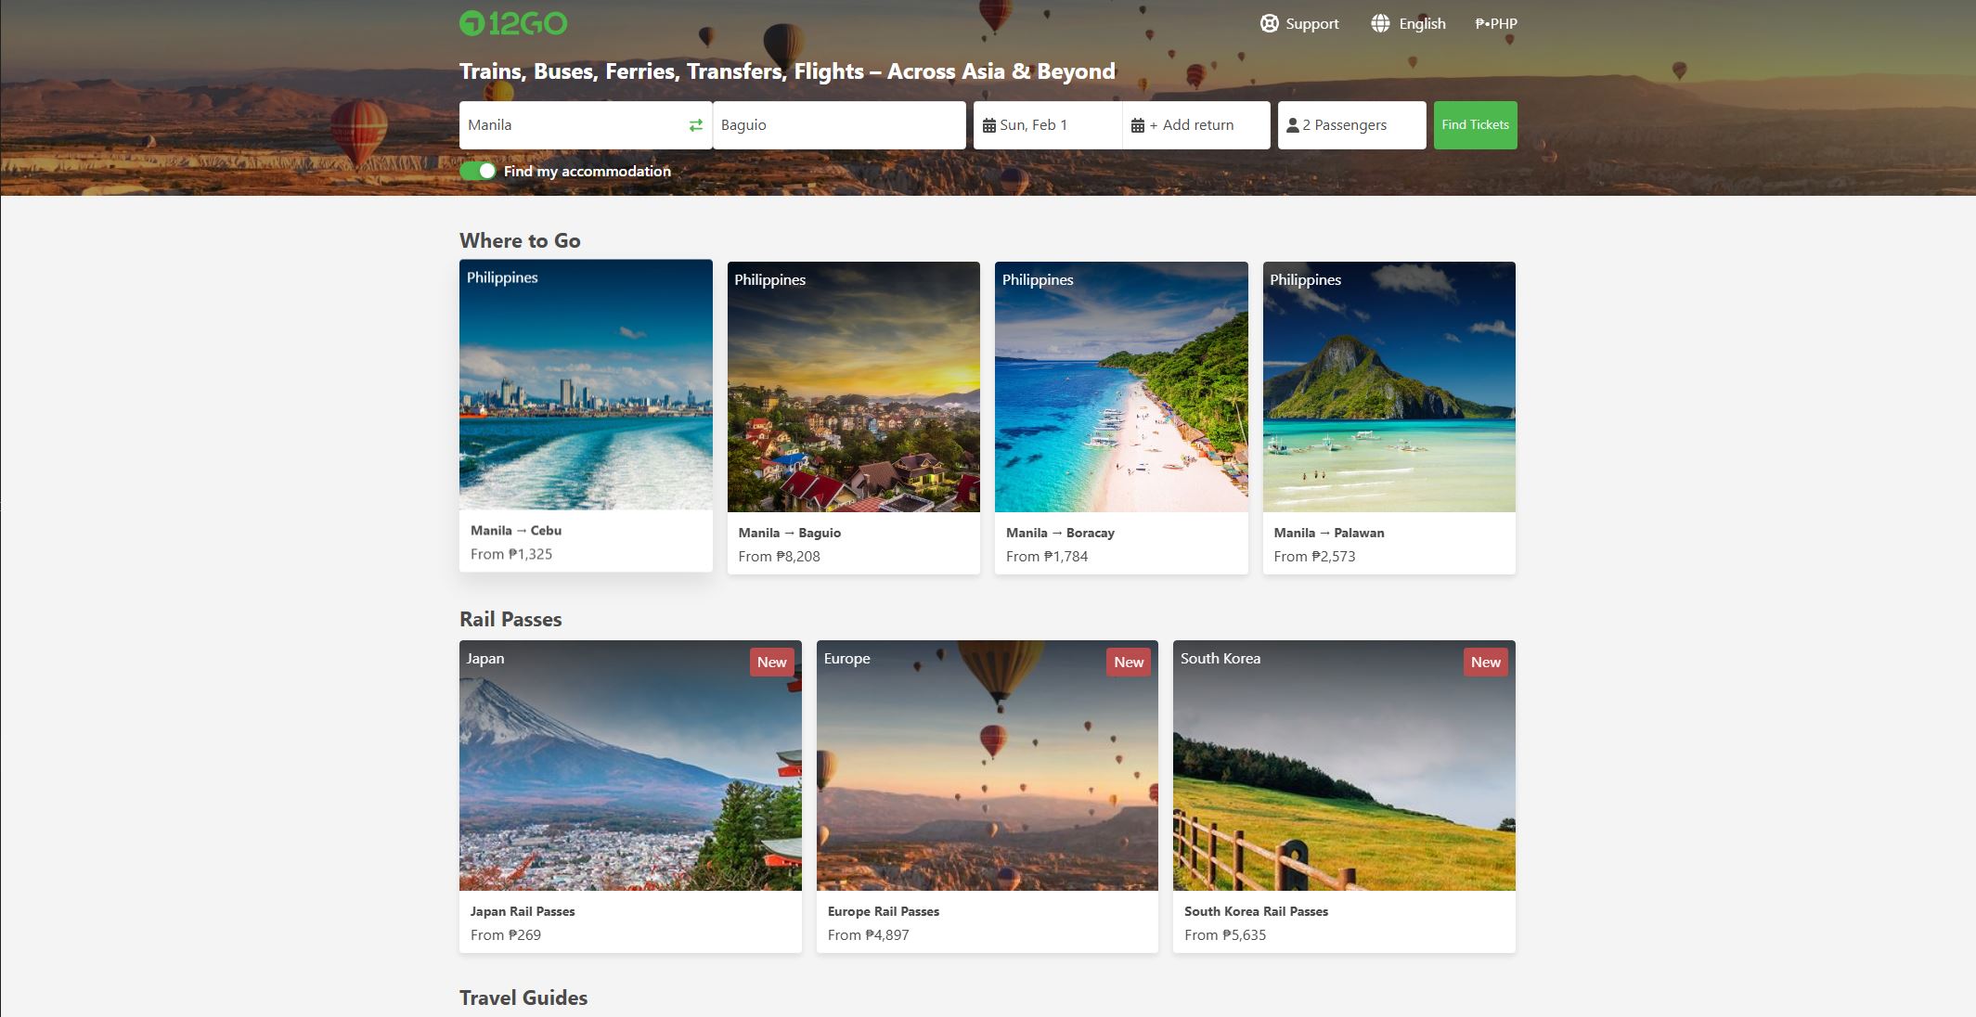
Task: Open the English language dropdown
Action: (x=1422, y=24)
